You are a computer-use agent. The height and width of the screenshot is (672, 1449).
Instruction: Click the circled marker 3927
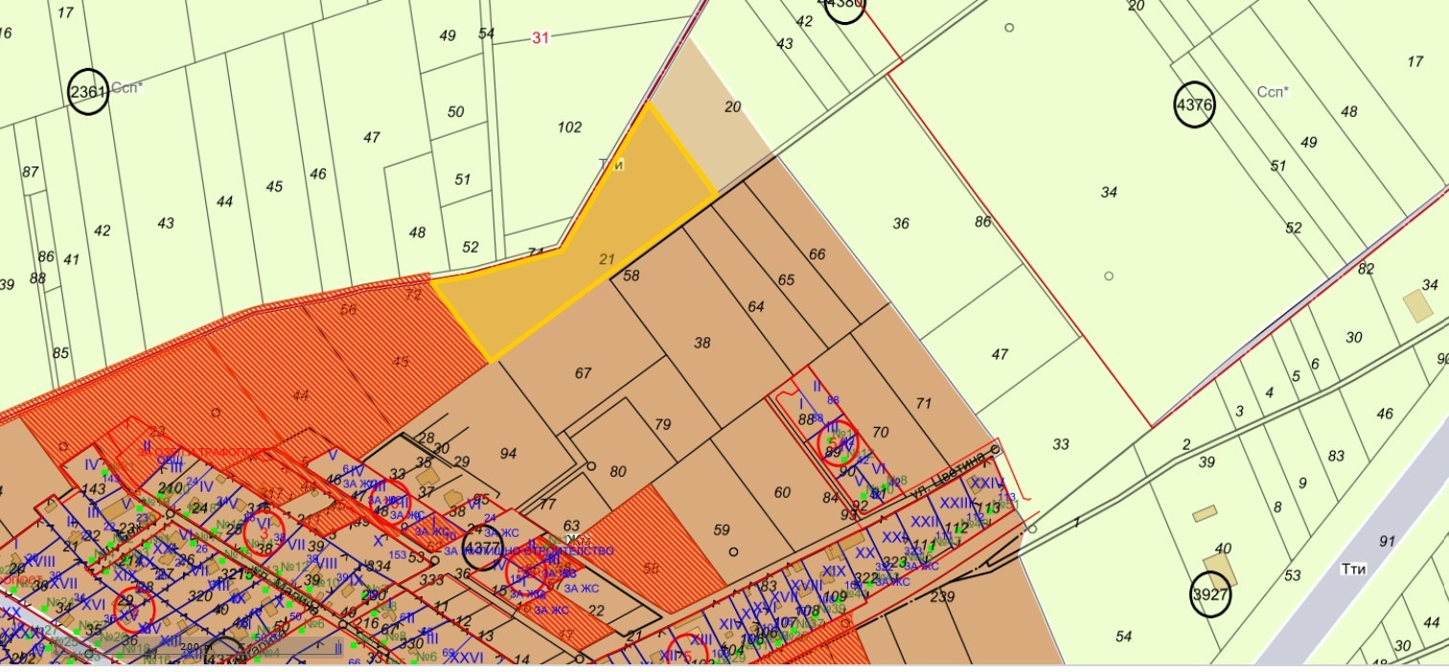pos(1212,594)
